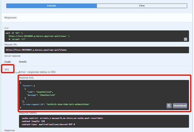Click the curl -X 'GET' line

(14, 33)
